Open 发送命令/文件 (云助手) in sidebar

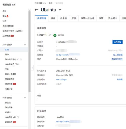(x=13, y=31)
